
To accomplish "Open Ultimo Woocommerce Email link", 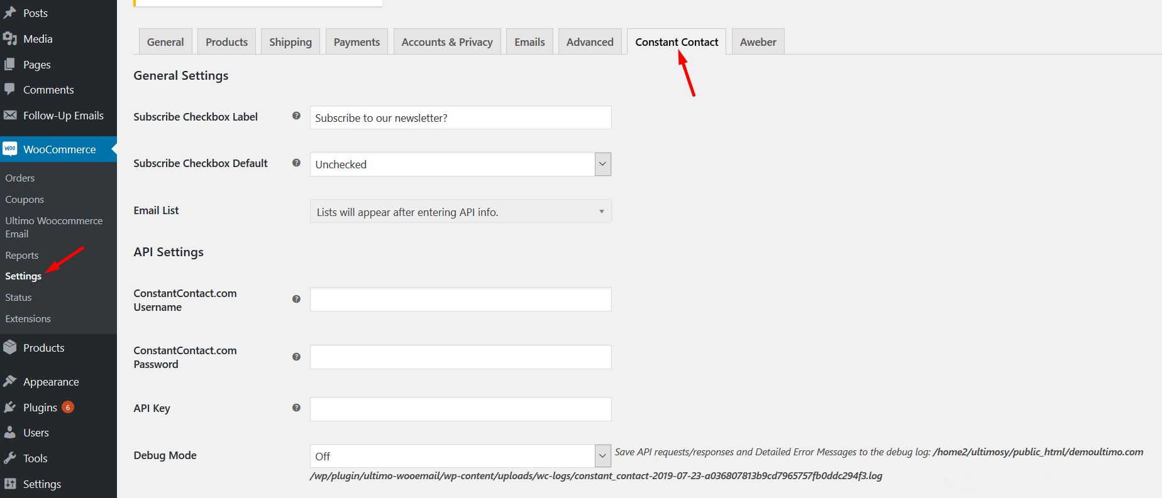I will click(53, 227).
